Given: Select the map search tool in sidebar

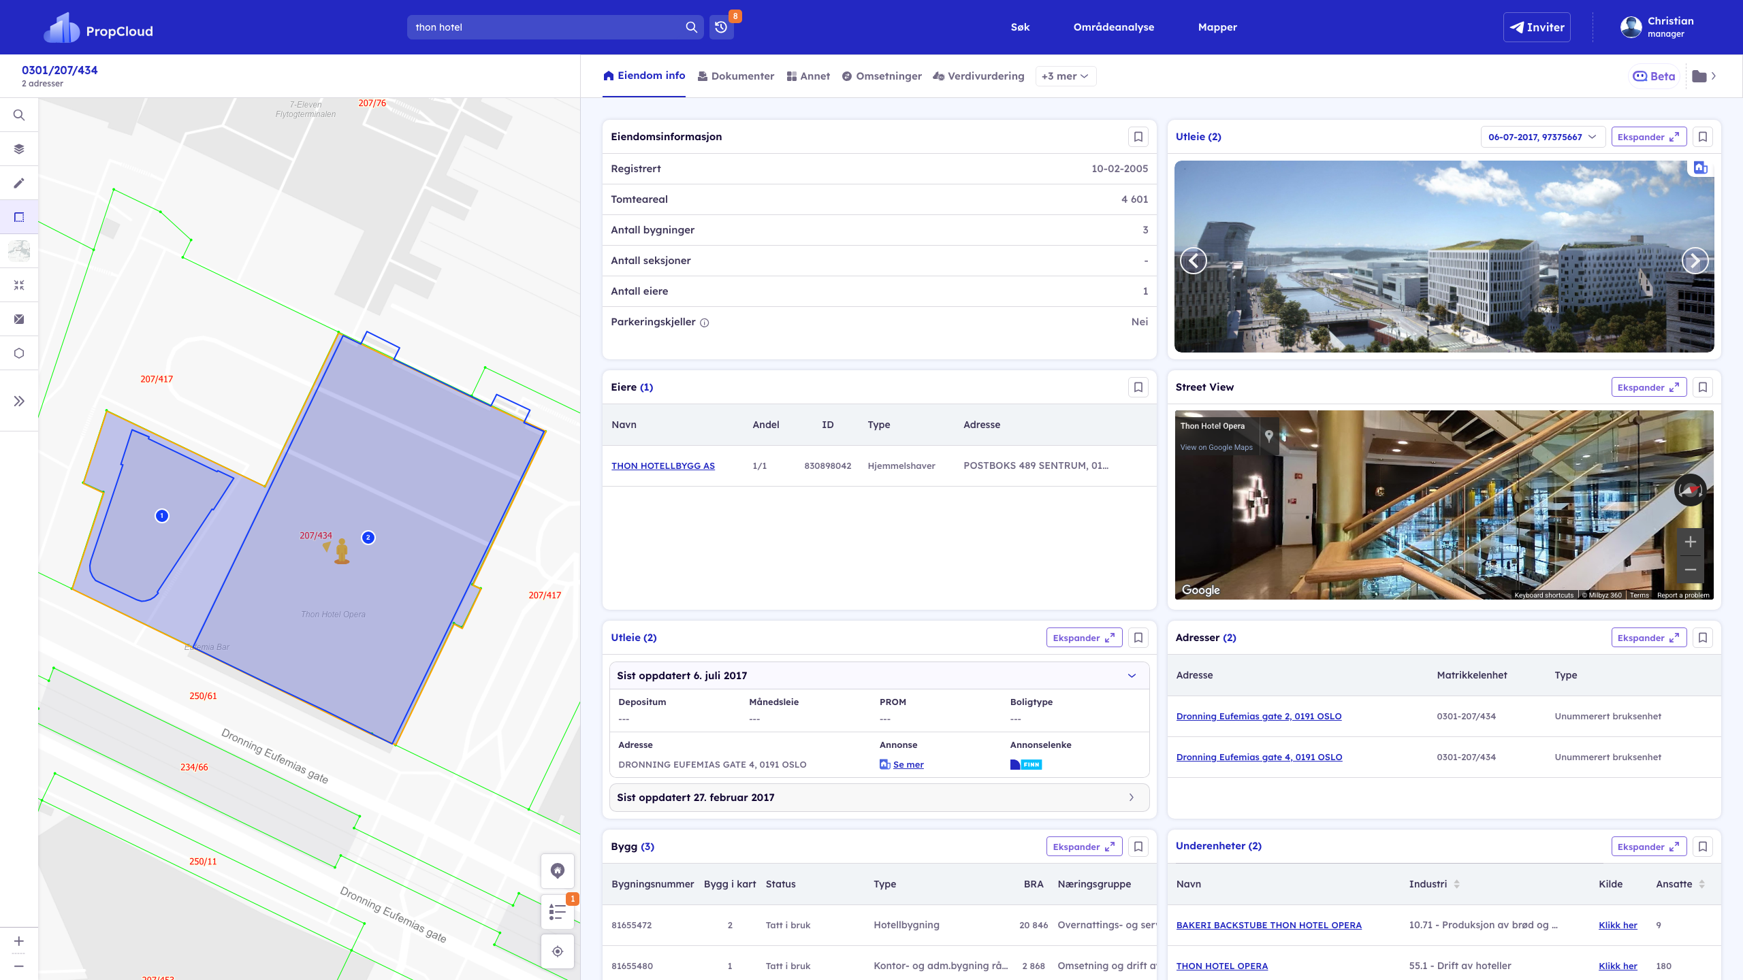Looking at the screenshot, I should tap(19, 115).
